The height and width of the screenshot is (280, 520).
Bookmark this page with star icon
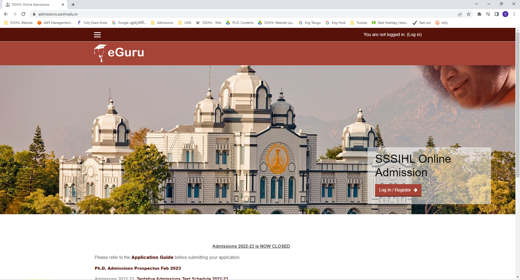(x=469, y=14)
